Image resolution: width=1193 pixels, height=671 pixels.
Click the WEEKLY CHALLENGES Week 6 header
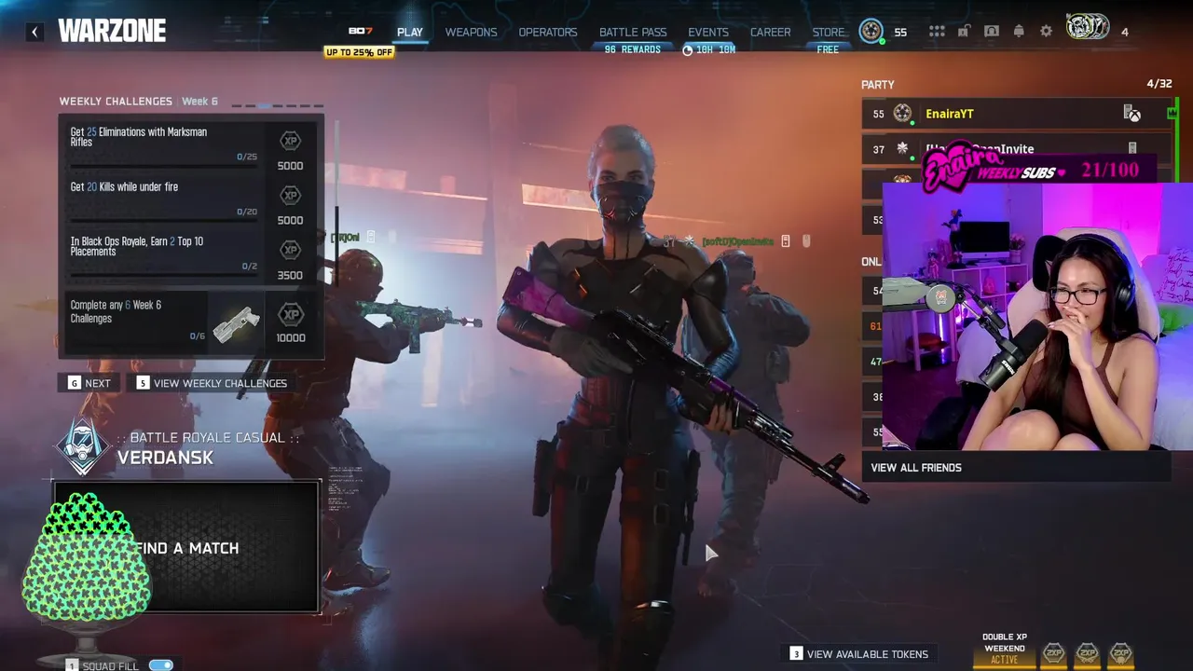coord(138,101)
